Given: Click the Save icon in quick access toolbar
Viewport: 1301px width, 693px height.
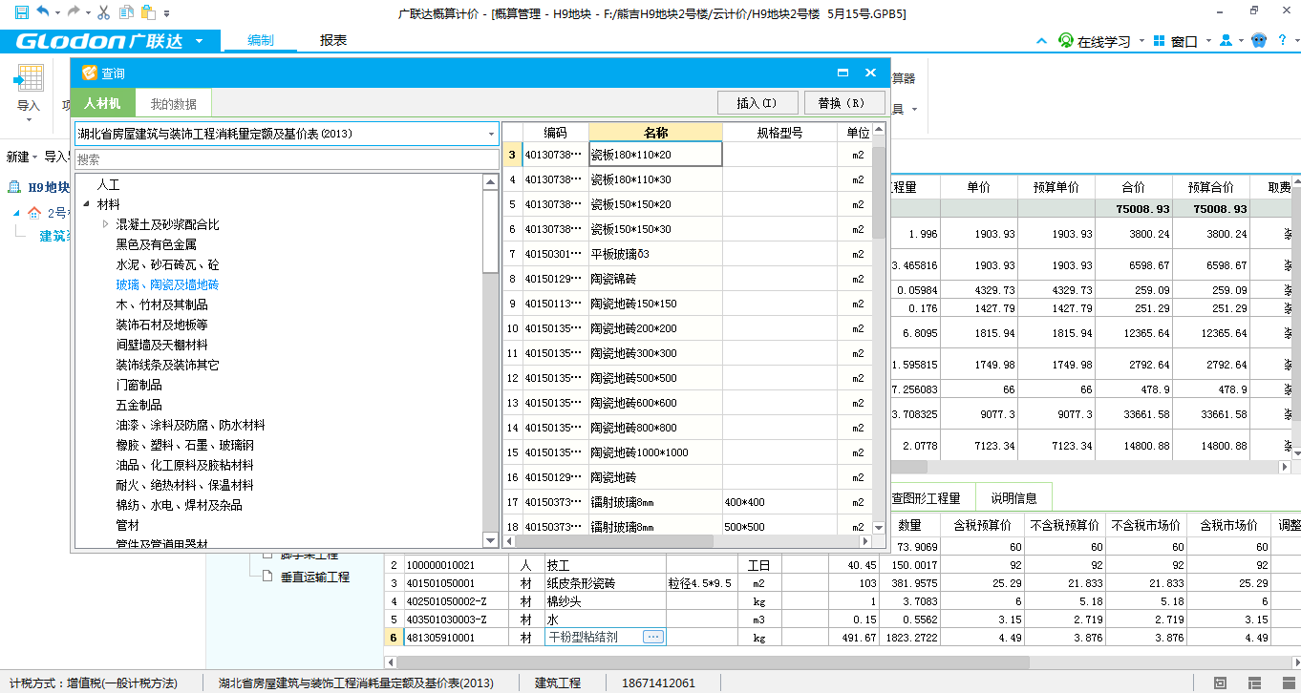Looking at the screenshot, I should pyautogui.click(x=21, y=12).
